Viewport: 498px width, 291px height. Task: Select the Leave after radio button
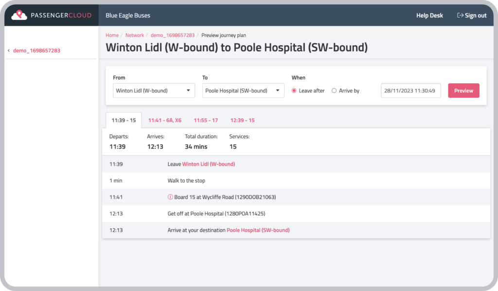coord(294,91)
